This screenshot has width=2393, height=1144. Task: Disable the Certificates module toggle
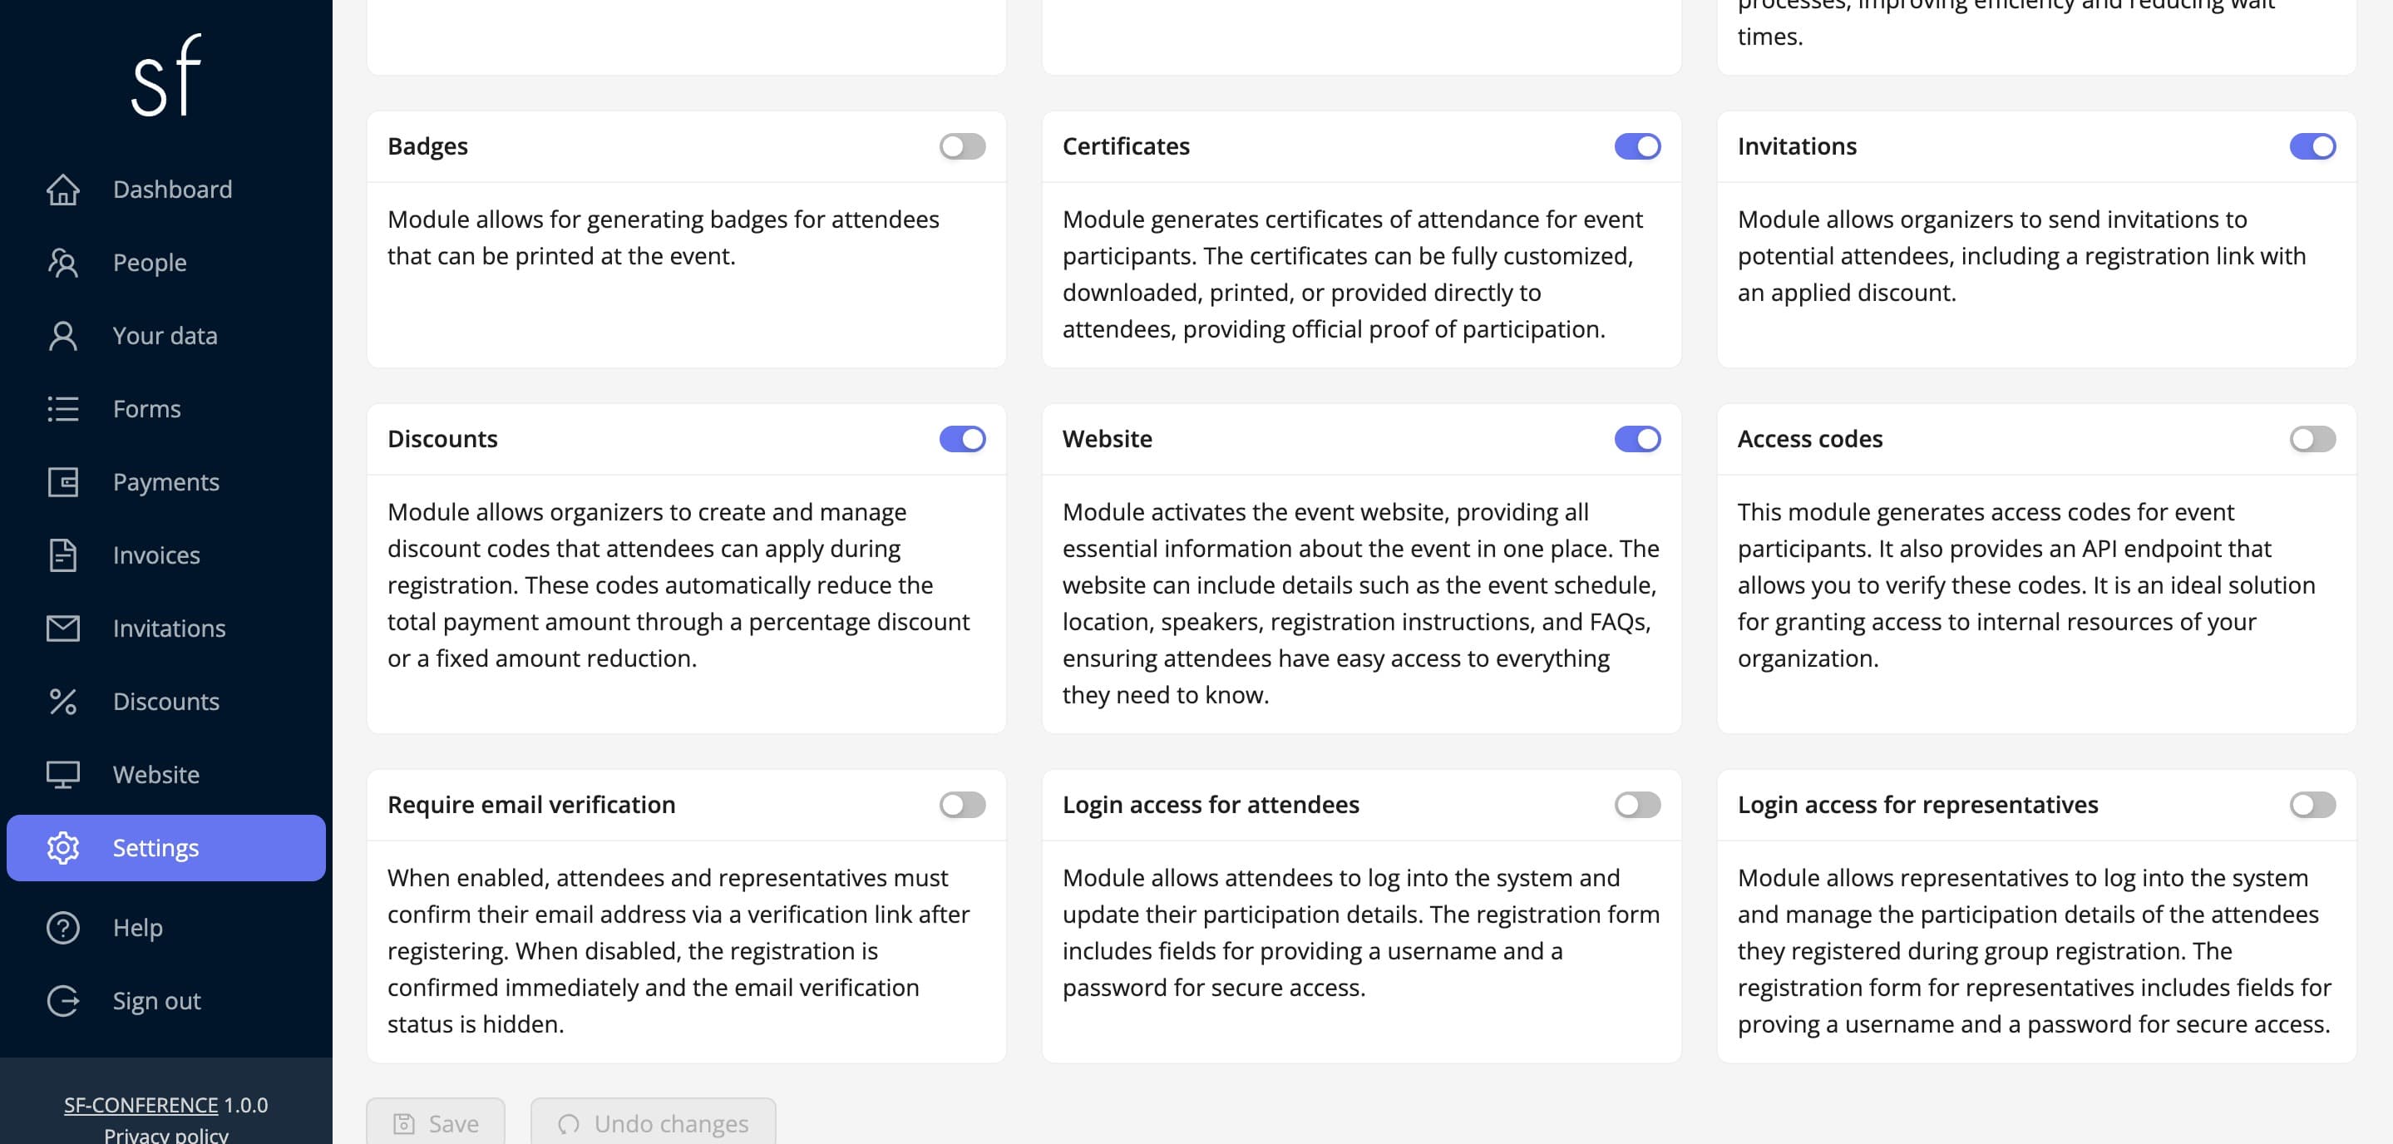click(x=1637, y=146)
